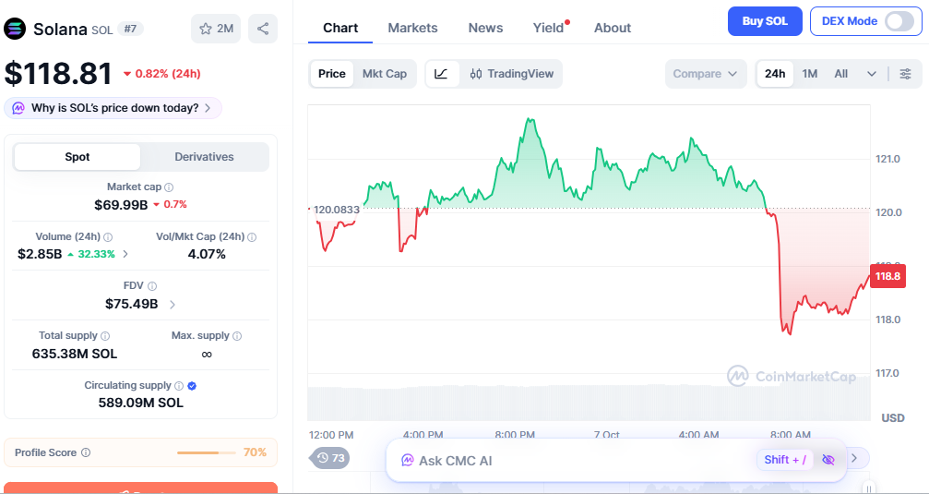Open Volume (24h) info icon
Screen dimensions: 929x494
pyautogui.click(x=108, y=237)
